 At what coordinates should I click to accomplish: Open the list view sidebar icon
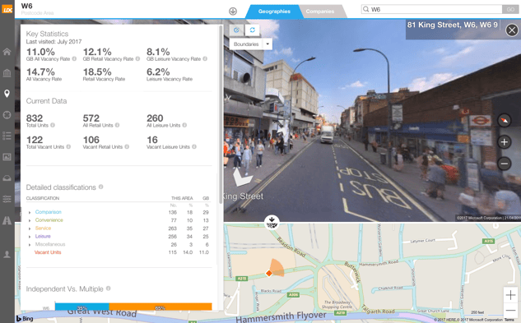(x=7, y=136)
